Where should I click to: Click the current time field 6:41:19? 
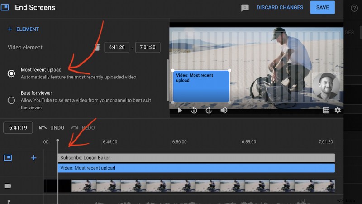click(18, 128)
